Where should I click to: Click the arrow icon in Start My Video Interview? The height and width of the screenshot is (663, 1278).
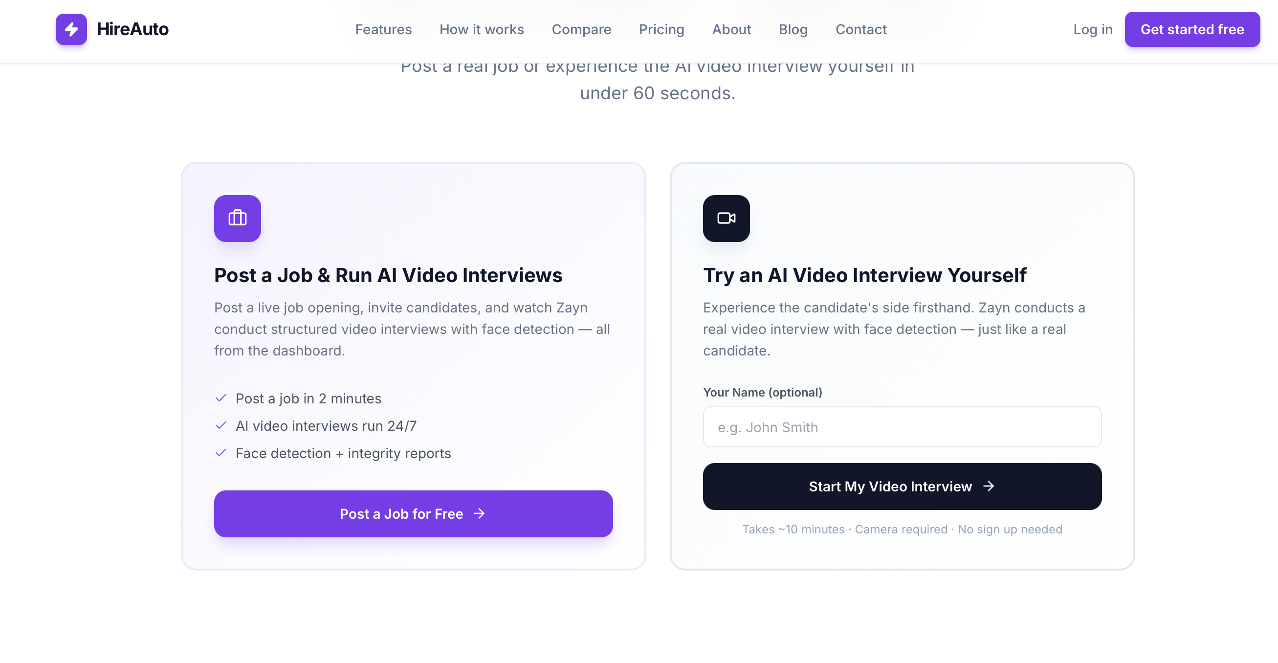989,486
